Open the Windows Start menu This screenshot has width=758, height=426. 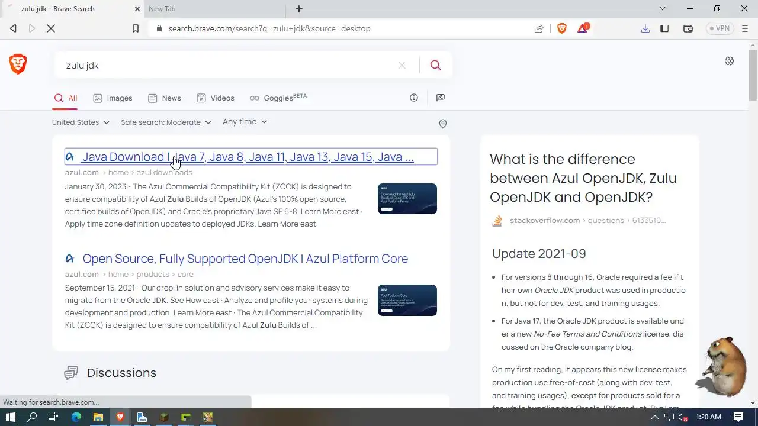coord(10,417)
